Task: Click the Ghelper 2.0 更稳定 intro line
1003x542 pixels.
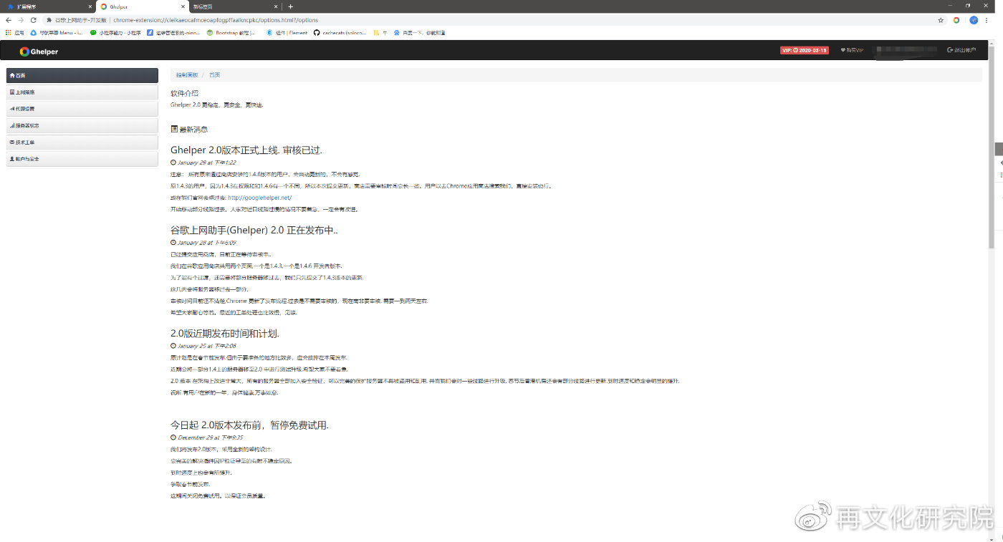Action: pos(217,105)
